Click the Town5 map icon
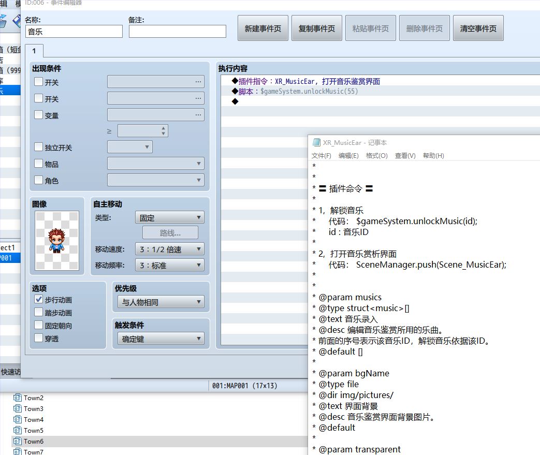540x455 pixels. tap(17, 431)
